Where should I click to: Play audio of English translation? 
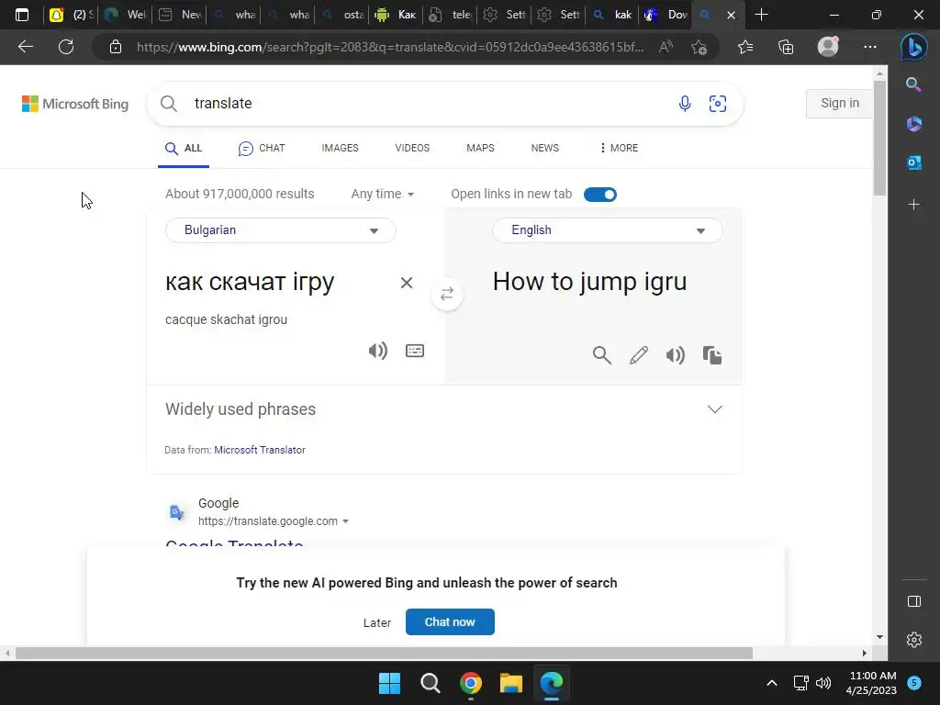click(x=676, y=355)
